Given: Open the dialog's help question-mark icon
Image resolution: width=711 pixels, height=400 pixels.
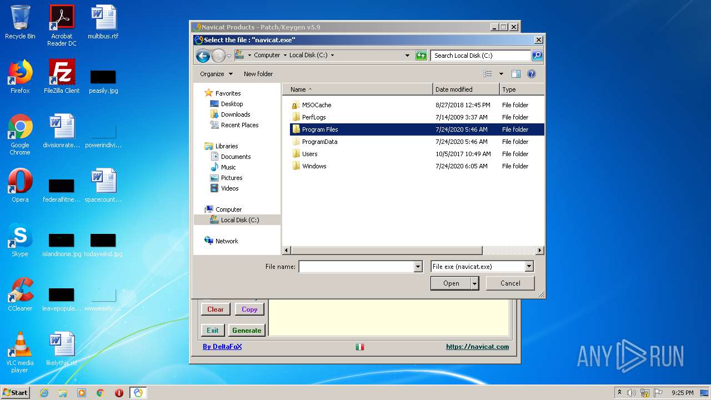Looking at the screenshot, I should (531, 74).
